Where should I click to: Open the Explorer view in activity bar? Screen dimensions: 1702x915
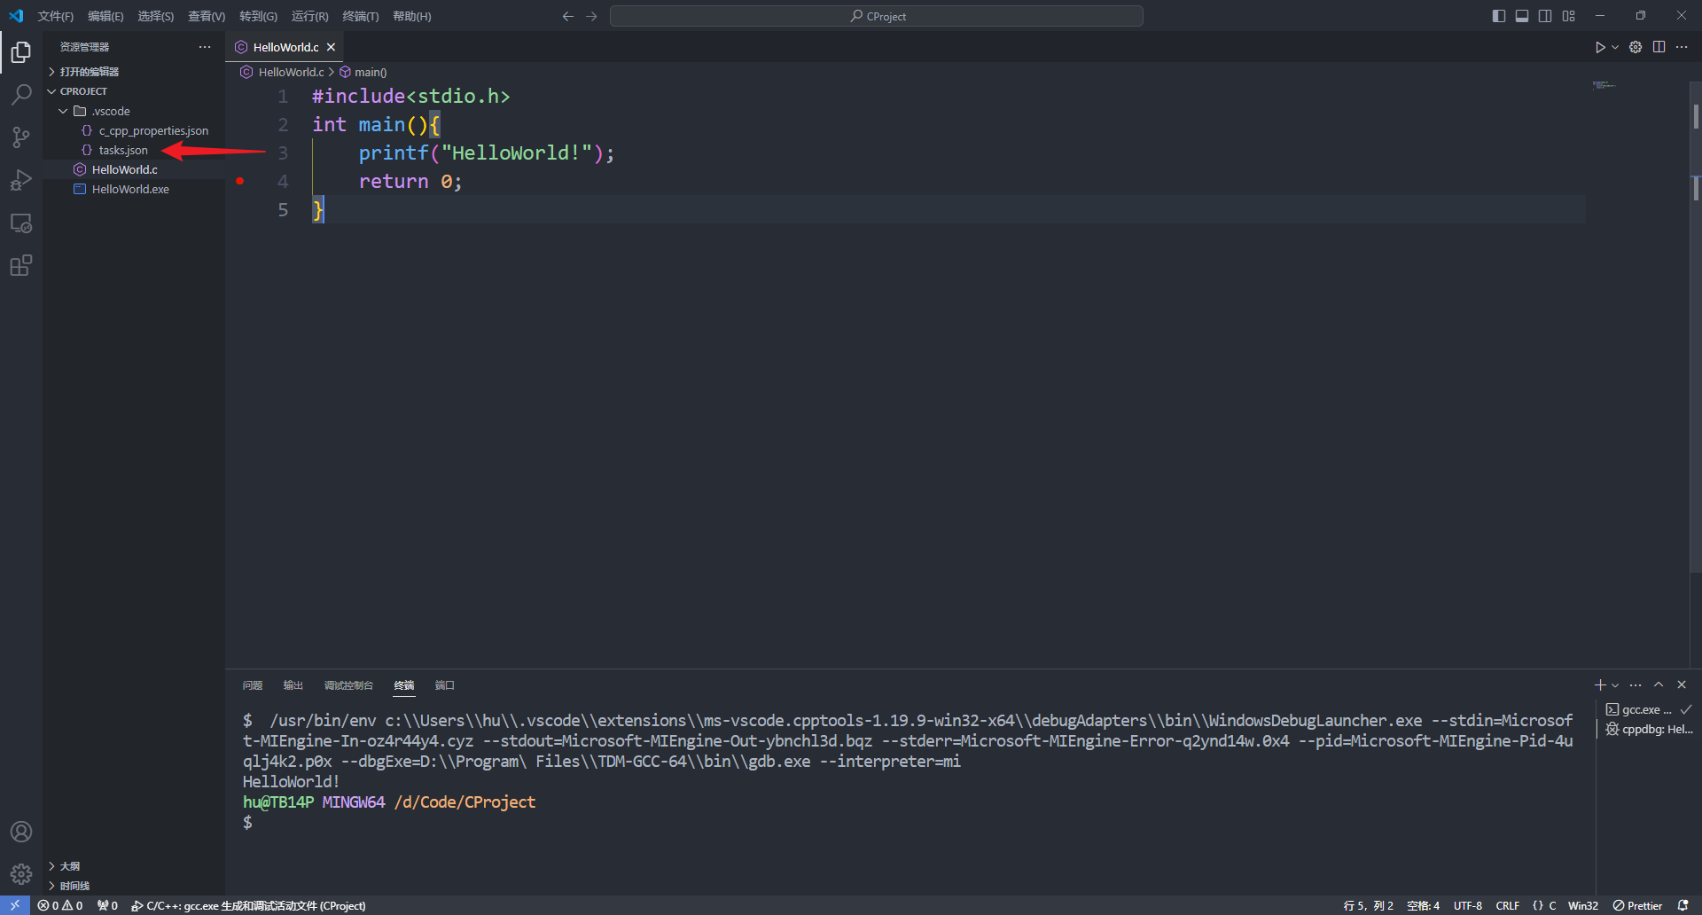(21, 53)
